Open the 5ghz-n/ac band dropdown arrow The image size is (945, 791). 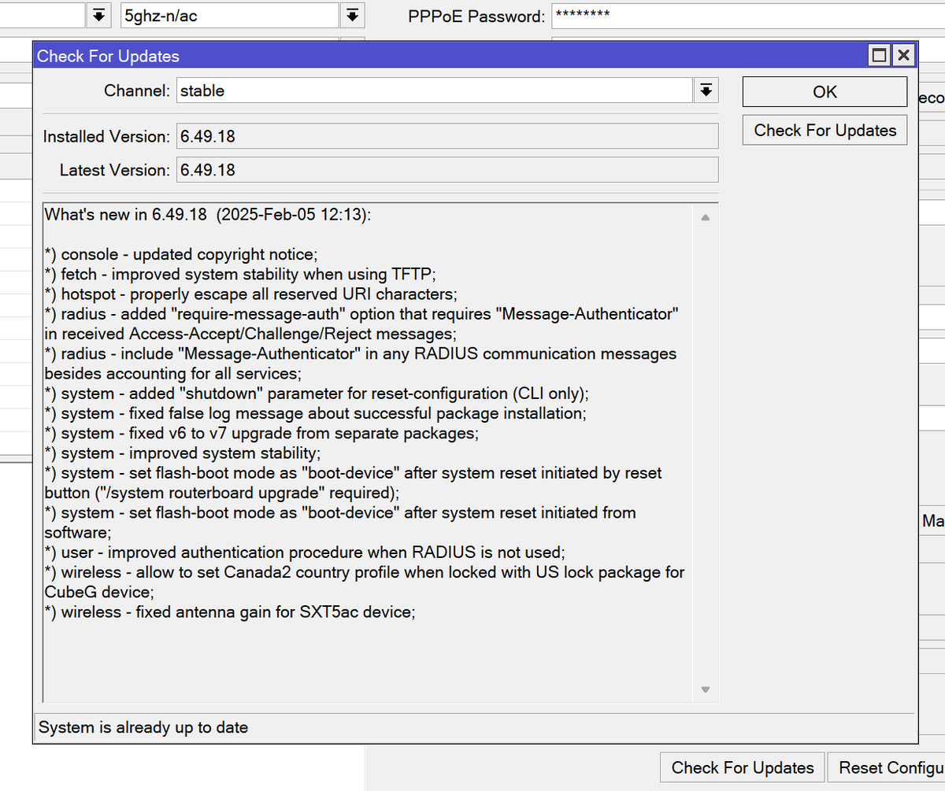click(352, 15)
